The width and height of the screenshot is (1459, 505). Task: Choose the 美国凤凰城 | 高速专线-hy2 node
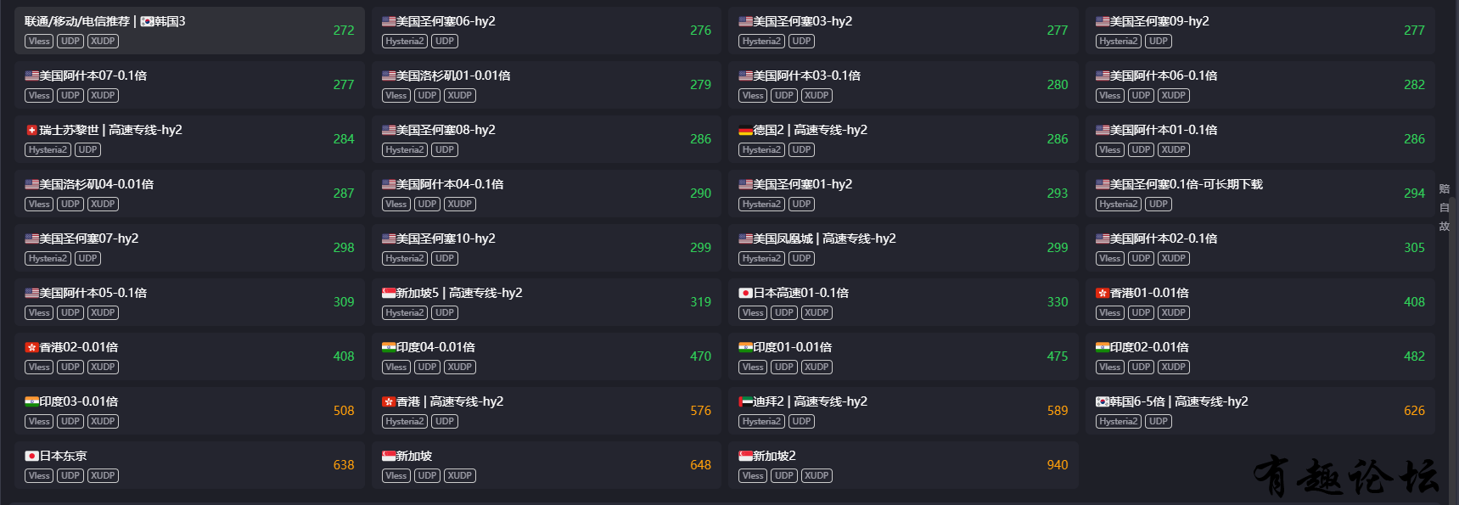click(903, 248)
